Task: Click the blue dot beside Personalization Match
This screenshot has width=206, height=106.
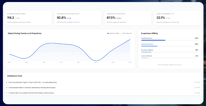Action: [x=7, y=87]
